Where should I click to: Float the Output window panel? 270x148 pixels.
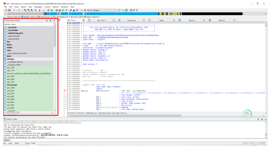pos(262,119)
